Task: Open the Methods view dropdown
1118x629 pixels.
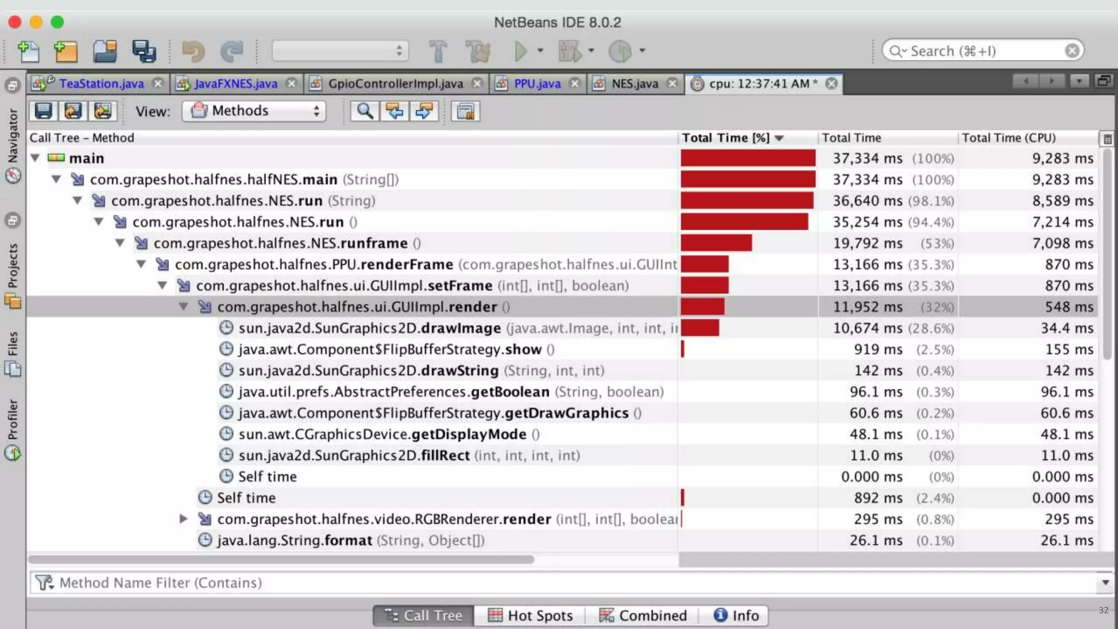Action: tap(254, 111)
